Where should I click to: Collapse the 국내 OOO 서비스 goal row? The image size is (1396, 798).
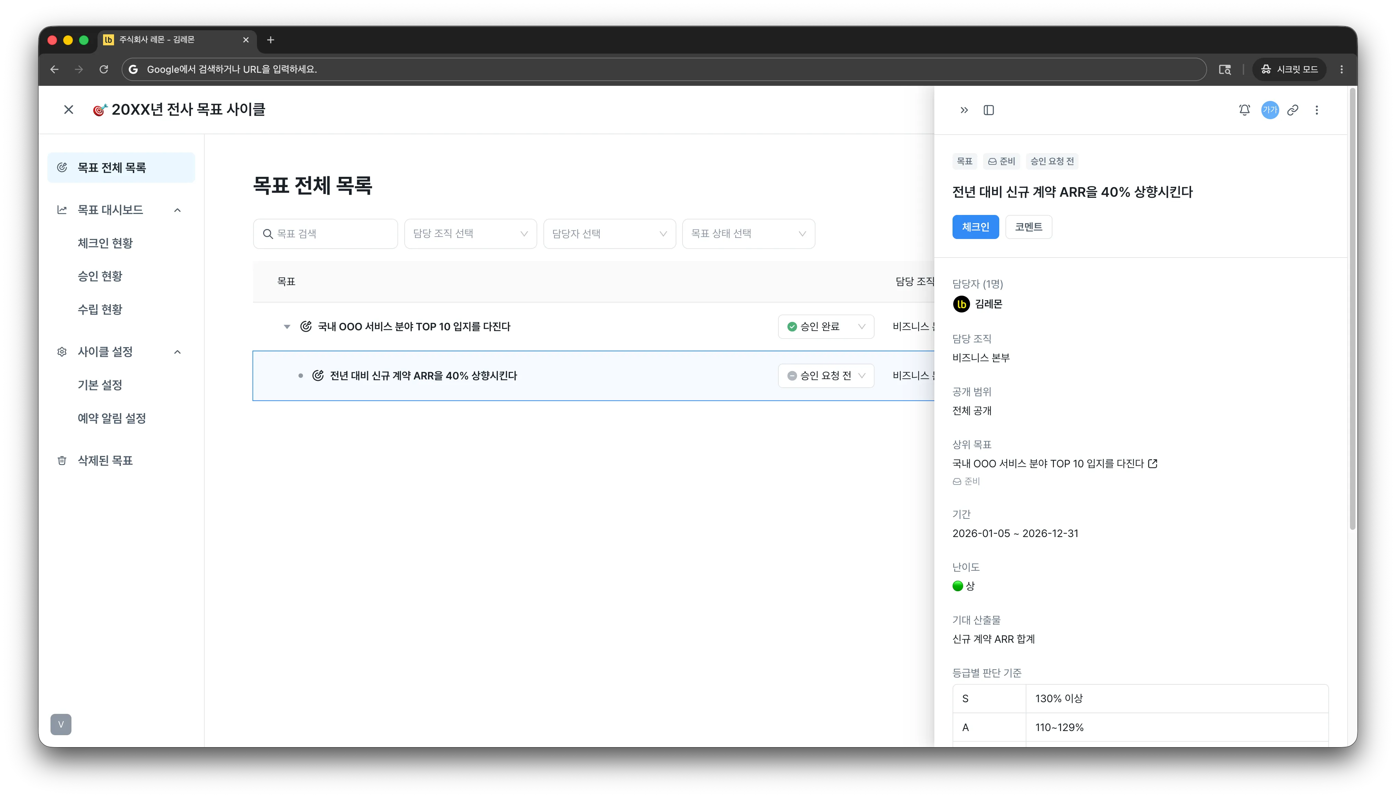pos(287,327)
